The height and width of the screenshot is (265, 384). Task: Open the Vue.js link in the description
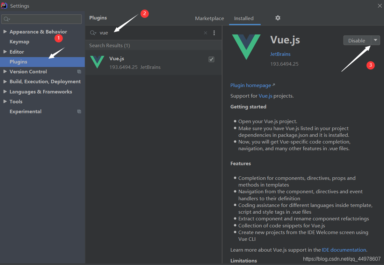265,96
